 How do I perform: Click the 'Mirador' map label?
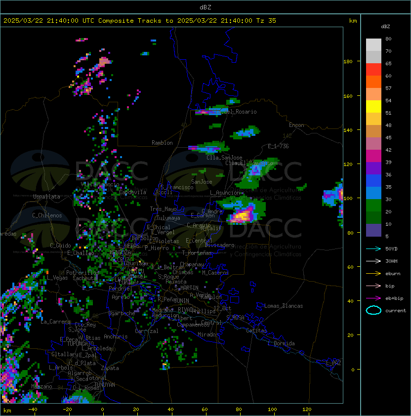[x=208, y=334]
